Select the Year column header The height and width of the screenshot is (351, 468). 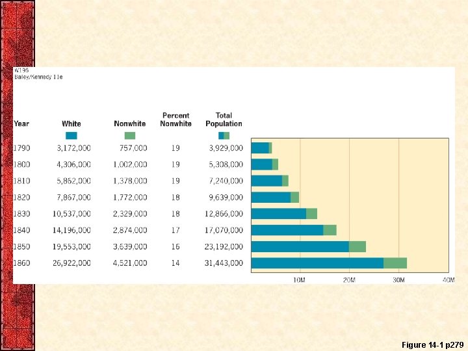coord(21,123)
